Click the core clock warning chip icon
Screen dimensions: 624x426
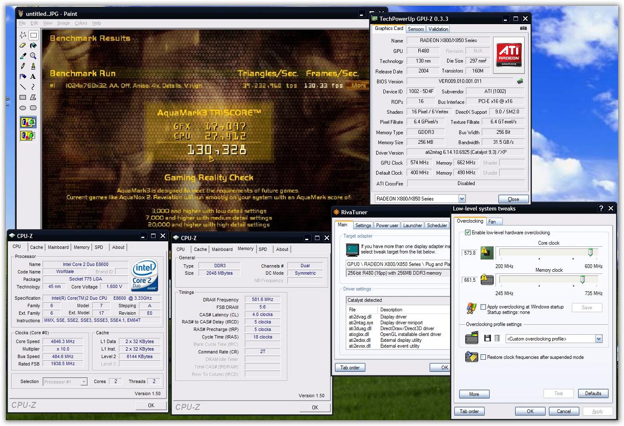487,253
